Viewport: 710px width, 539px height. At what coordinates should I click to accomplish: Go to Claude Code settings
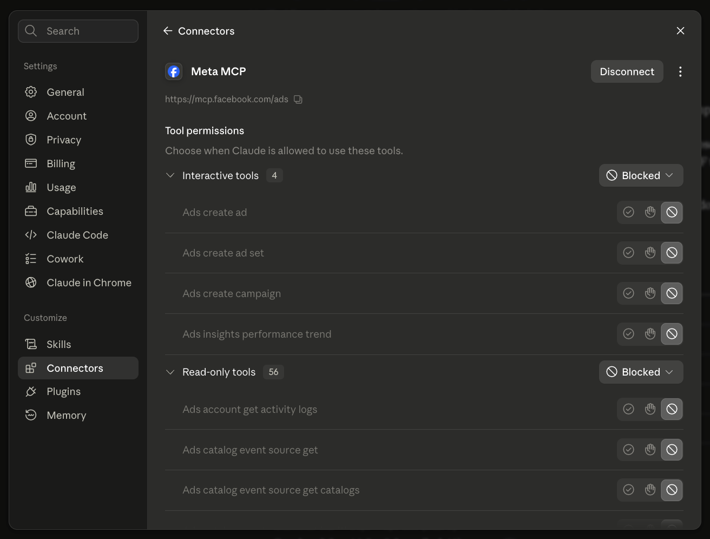[x=78, y=235]
